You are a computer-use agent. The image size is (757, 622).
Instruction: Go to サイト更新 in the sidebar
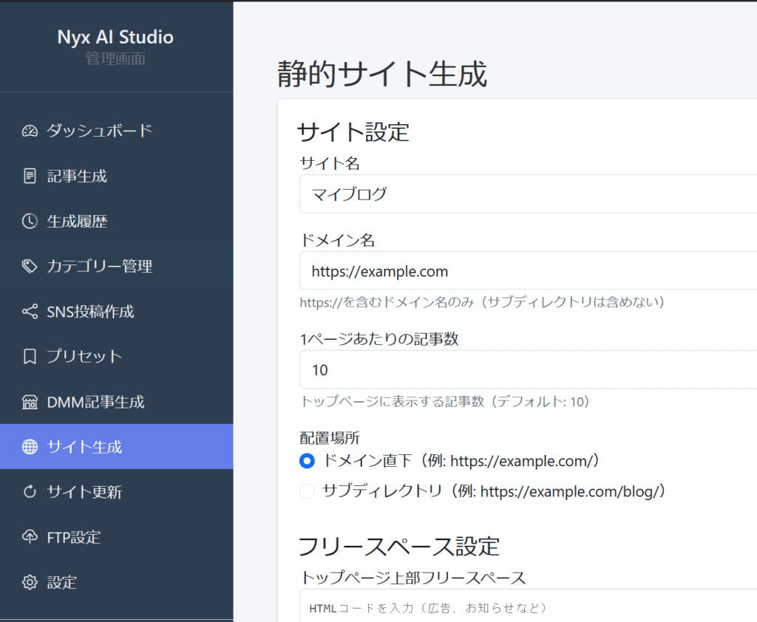pyautogui.click(x=116, y=492)
